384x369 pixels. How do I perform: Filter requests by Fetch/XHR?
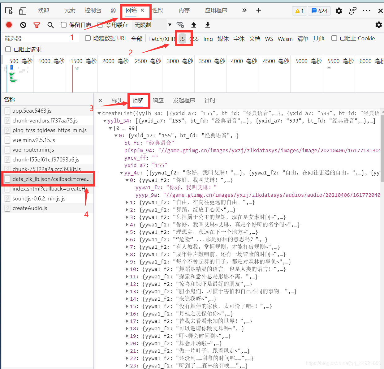click(162, 39)
